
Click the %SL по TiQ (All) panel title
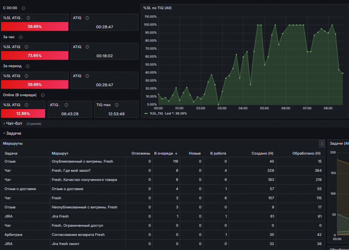click(158, 8)
